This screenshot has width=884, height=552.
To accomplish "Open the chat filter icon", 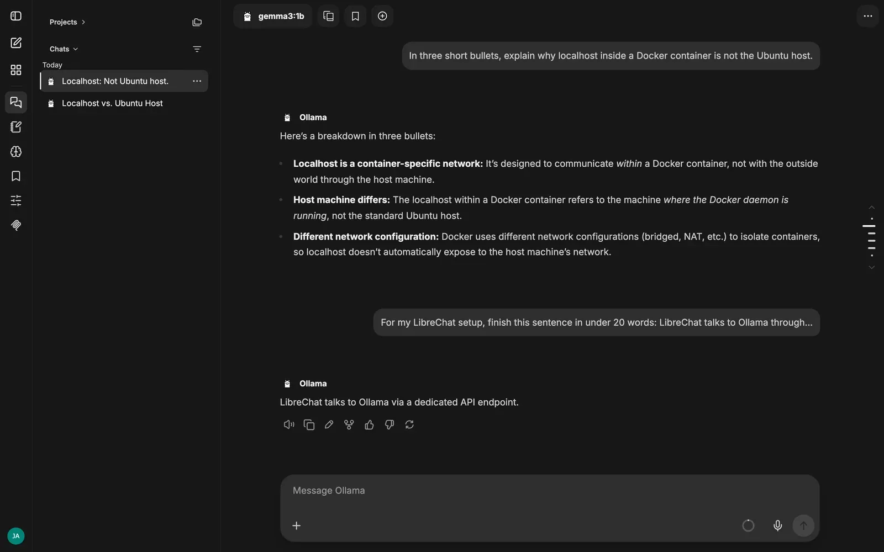I will tap(197, 49).
